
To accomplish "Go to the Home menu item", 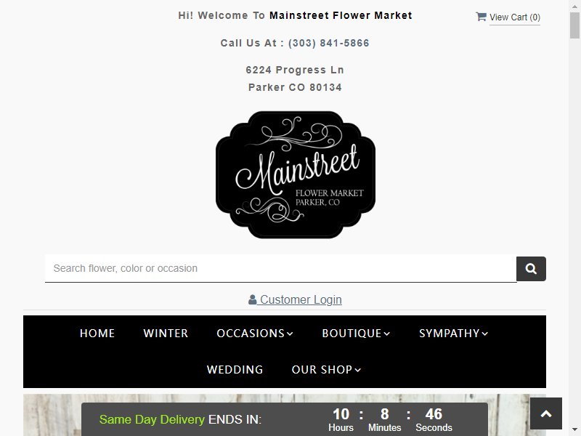I will click(97, 334).
